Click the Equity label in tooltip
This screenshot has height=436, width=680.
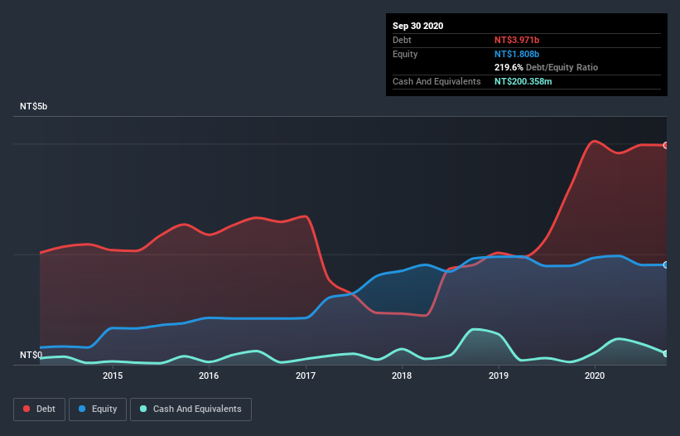(x=405, y=54)
